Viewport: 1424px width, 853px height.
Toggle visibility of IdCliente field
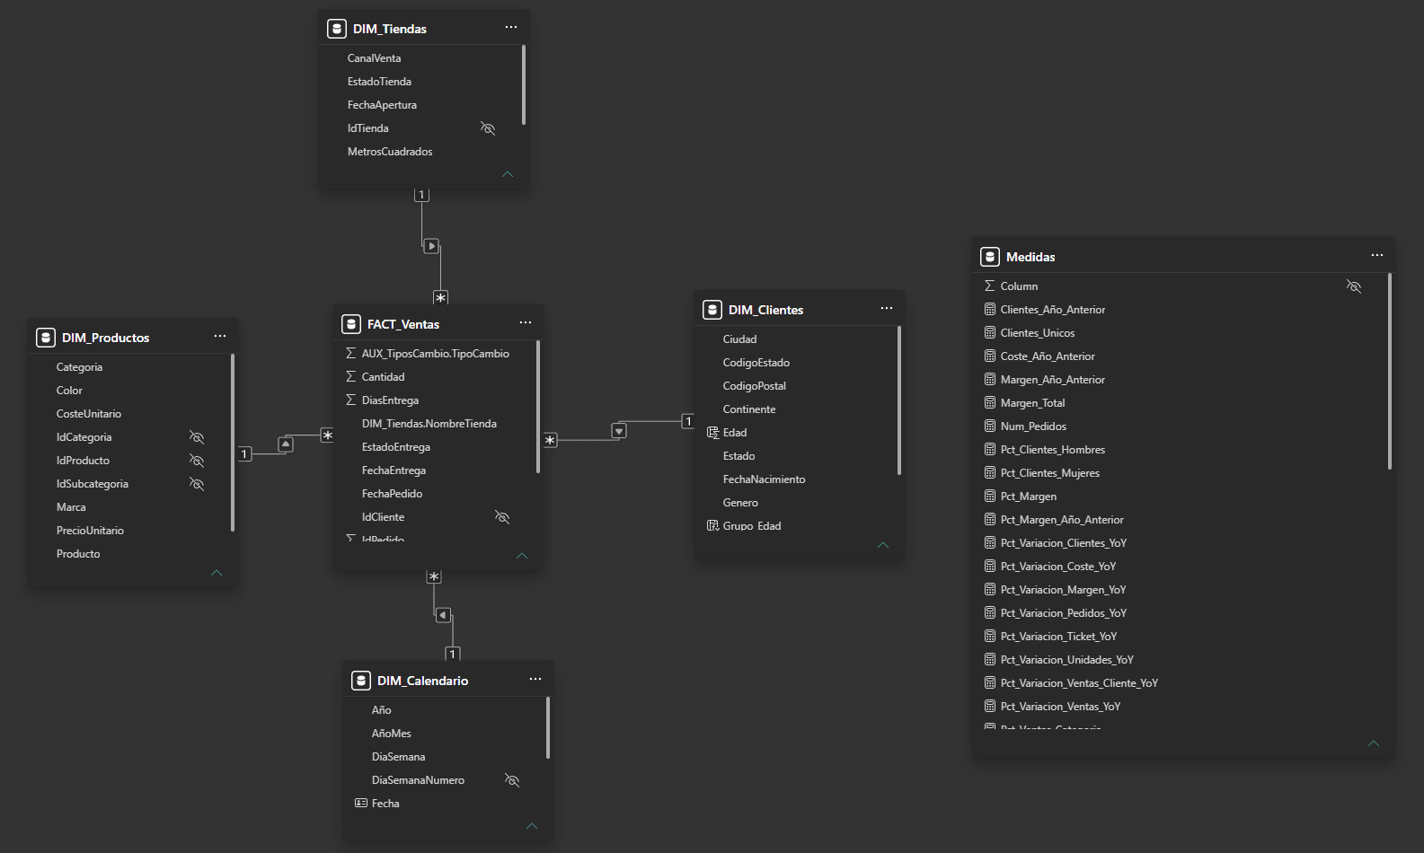502,517
